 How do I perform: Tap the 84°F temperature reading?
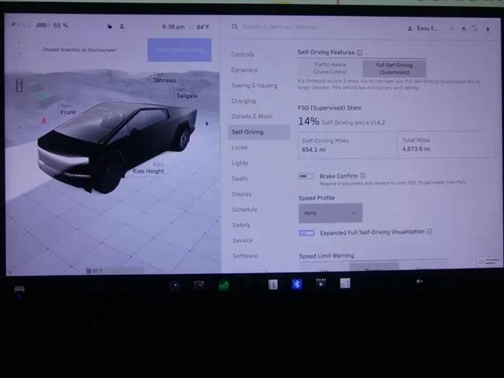(203, 27)
